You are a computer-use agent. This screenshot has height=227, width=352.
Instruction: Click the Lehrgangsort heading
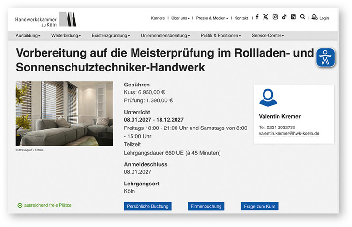141,184
